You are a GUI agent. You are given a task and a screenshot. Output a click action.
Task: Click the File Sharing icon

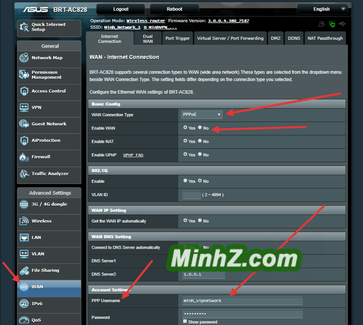[x=24, y=270]
